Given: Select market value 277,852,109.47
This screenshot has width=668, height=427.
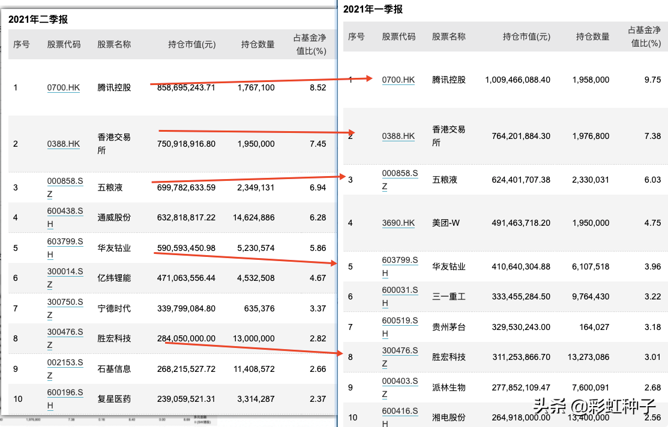Looking at the screenshot, I should point(521,387).
